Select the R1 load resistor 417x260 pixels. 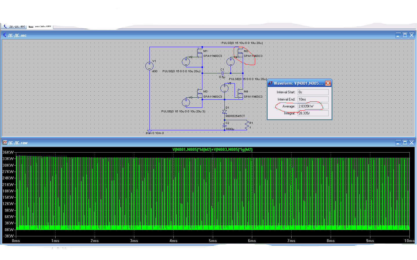click(247, 125)
